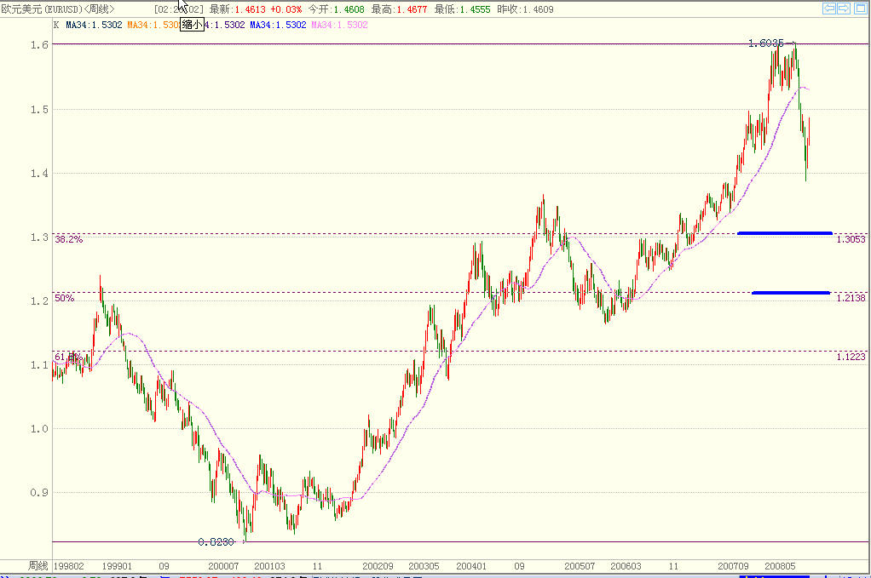Click the 200209 date on time axis

click(x=378, y=566)
